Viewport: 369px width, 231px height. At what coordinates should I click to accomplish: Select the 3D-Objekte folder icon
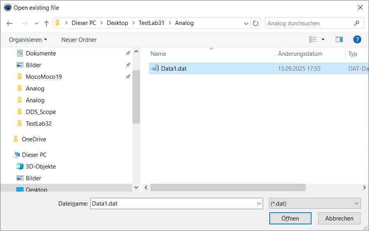tap(20, 167)
